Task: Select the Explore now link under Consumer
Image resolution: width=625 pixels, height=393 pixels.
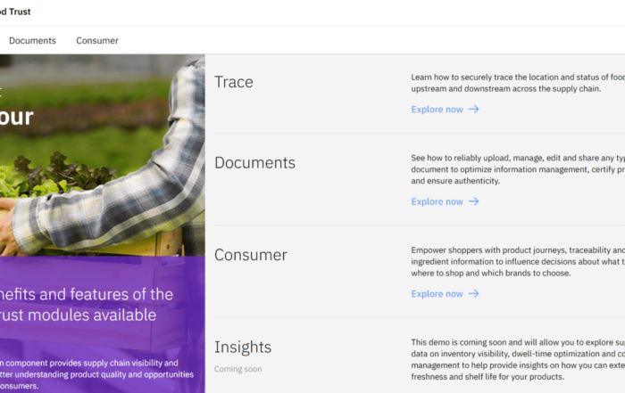Action: pos(437,294)
